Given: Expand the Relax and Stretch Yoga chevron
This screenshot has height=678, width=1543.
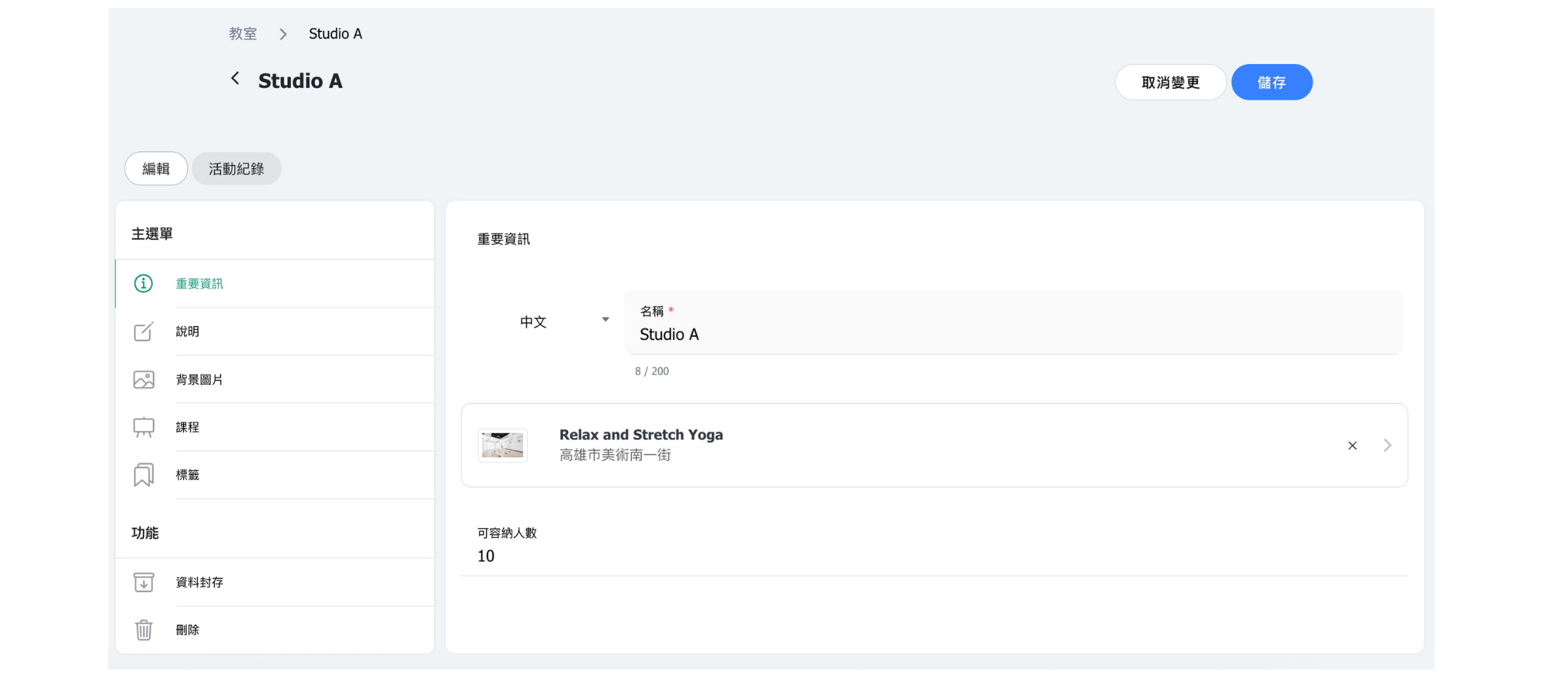Looking at the screenshot, I should pos(1387,446).
